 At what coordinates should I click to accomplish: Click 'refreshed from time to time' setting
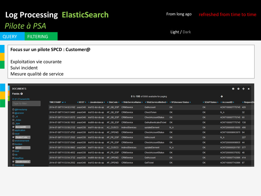point(228,15)
